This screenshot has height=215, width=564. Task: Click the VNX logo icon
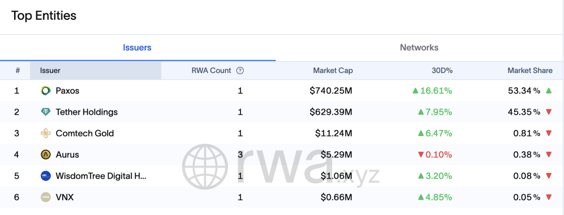(x=46, y=197)
